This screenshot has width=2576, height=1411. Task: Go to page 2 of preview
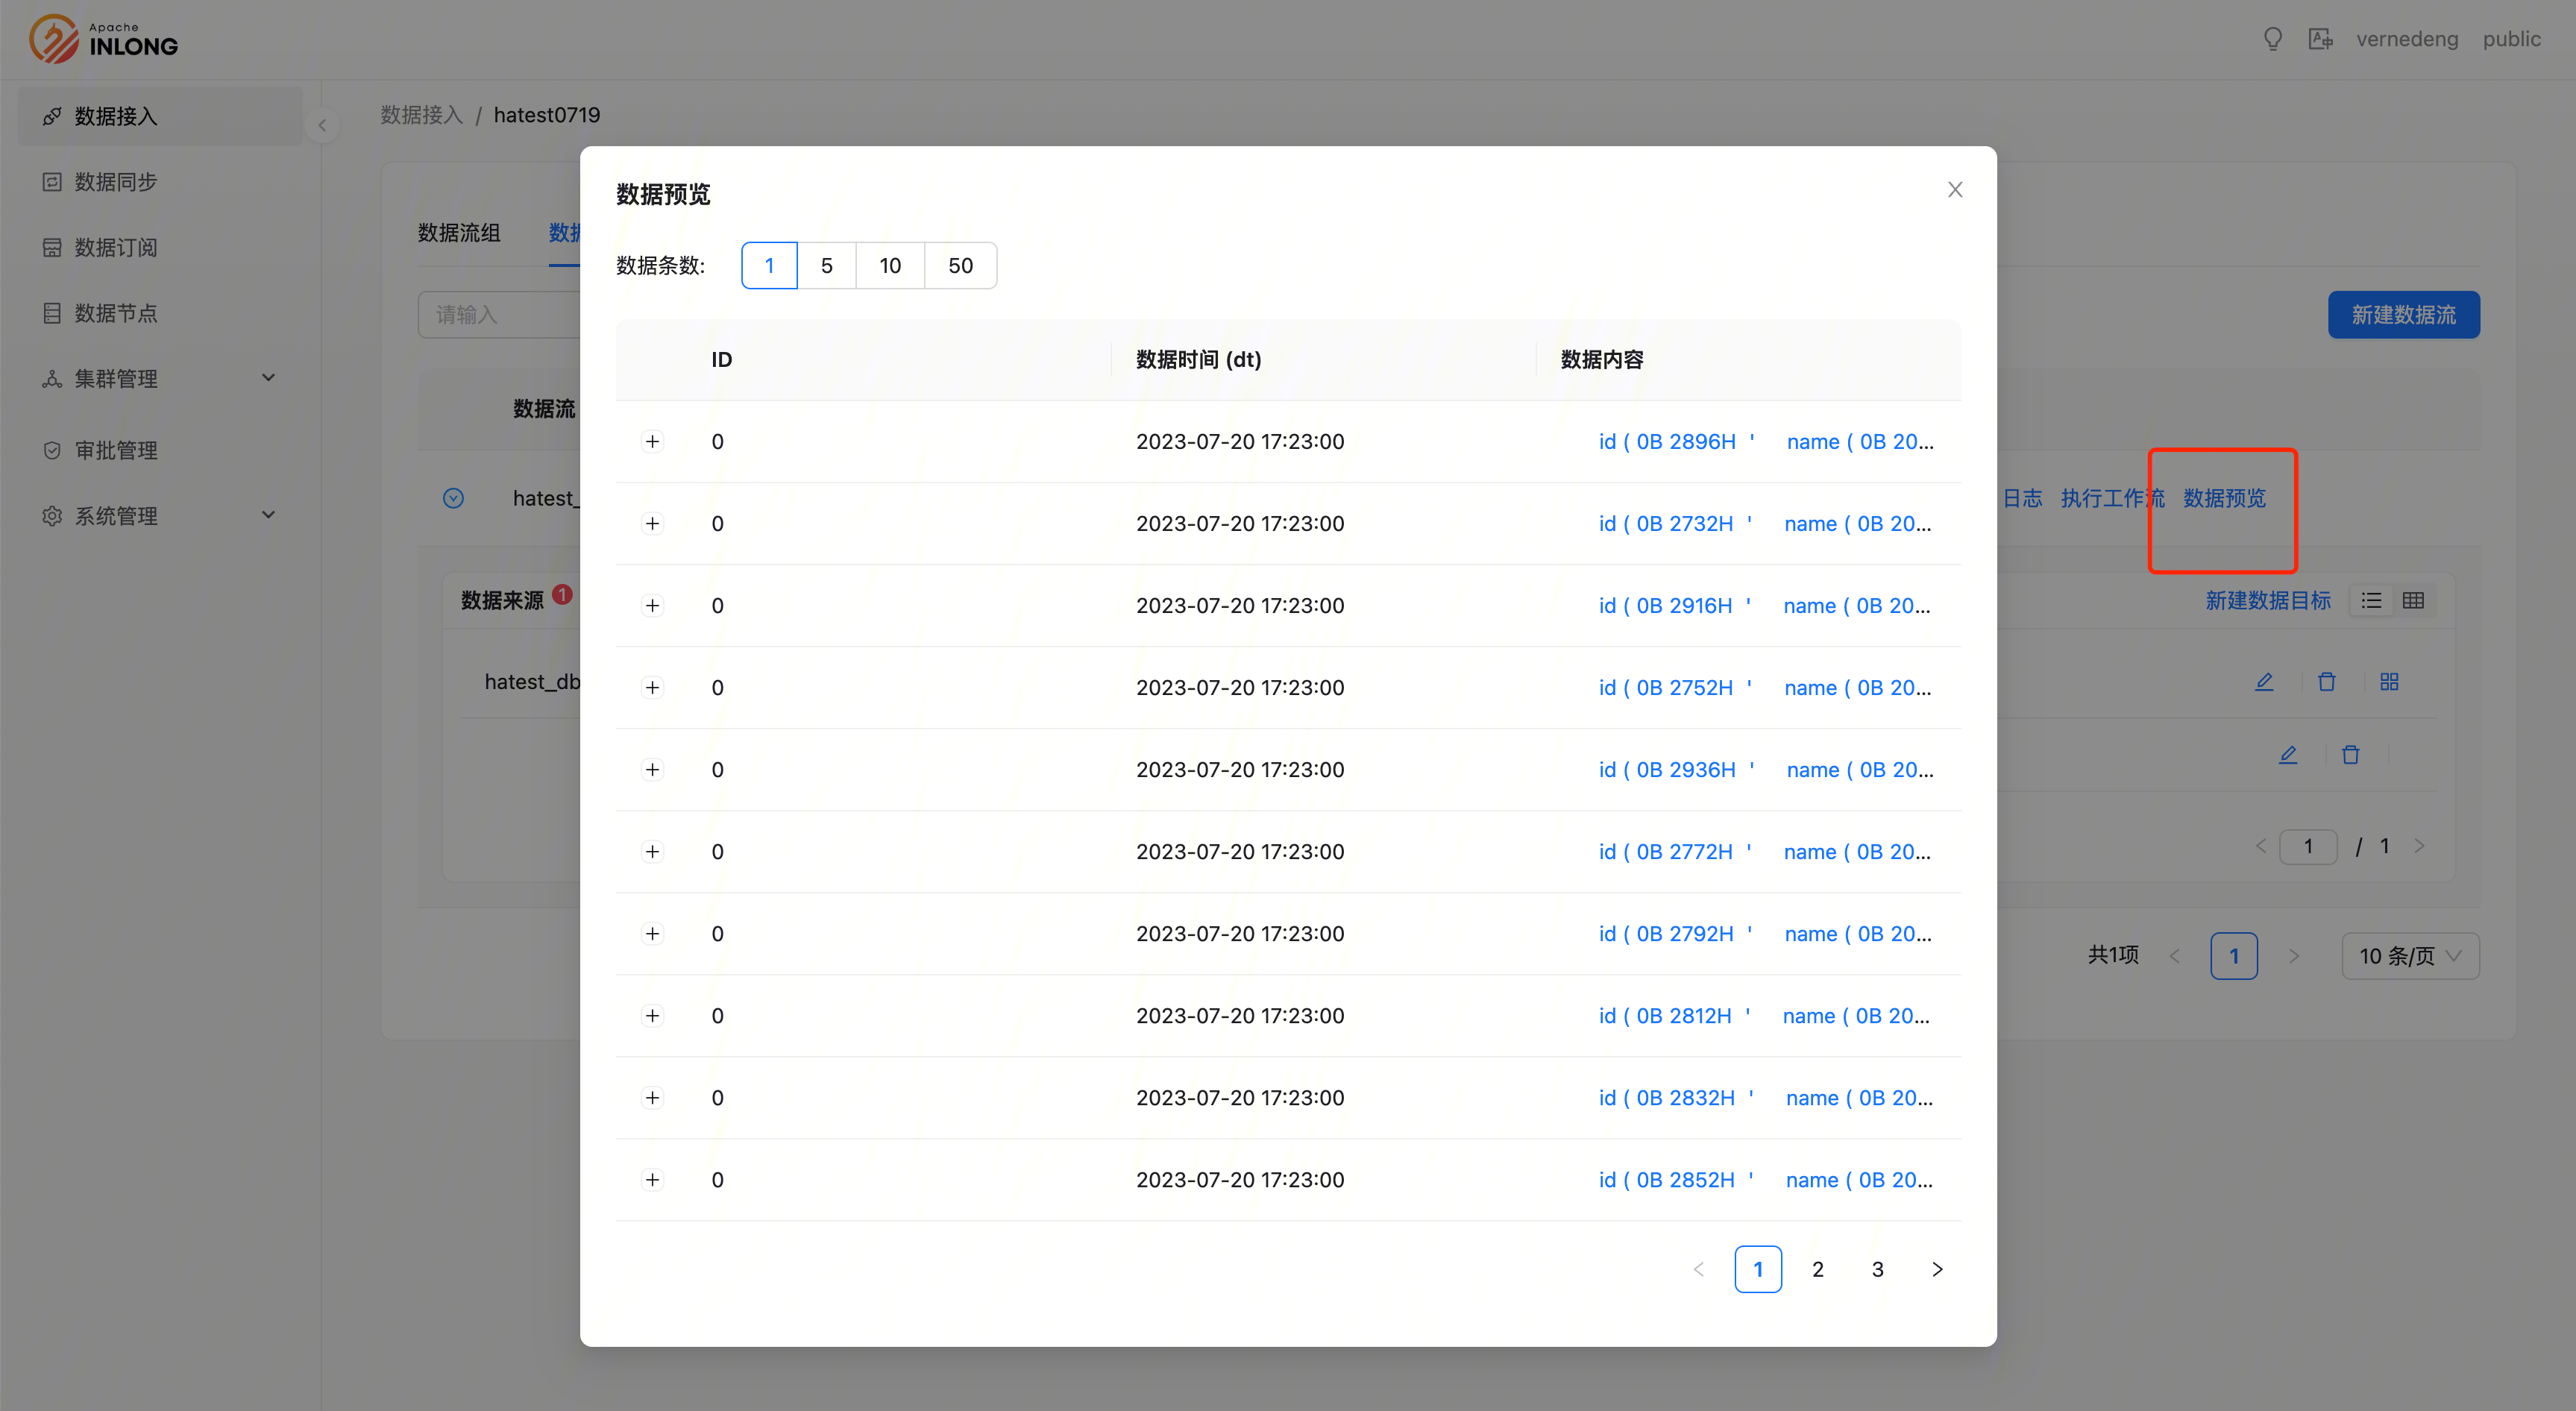point(1817,1269)
